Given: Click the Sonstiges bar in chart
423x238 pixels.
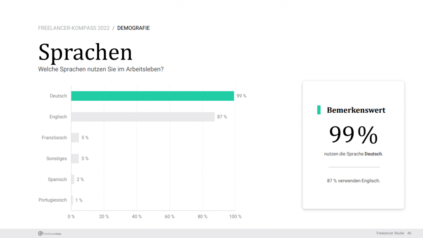Looking at the screenshot, I should click(x=75, y=158).
